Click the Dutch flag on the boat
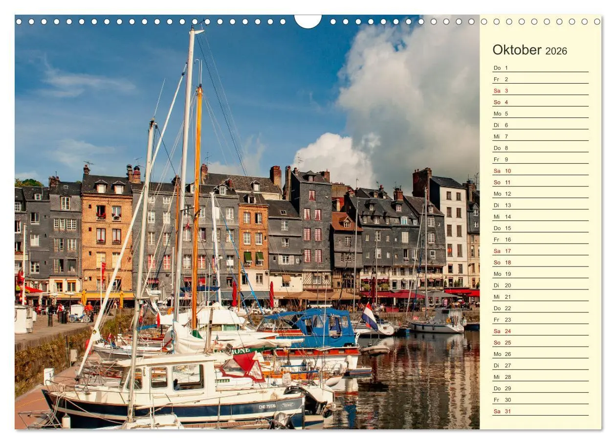Screen dimensions: 616x444 click(x=370, y=317)
